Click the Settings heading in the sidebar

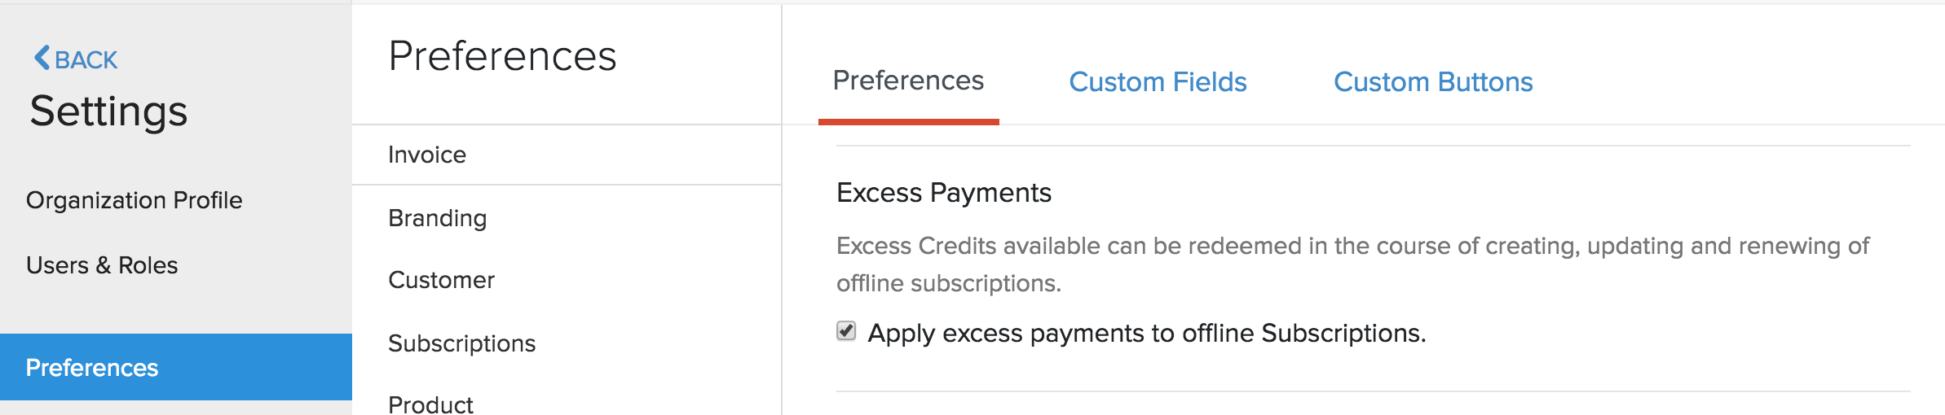pyautogui.click(x=108, y=111)
